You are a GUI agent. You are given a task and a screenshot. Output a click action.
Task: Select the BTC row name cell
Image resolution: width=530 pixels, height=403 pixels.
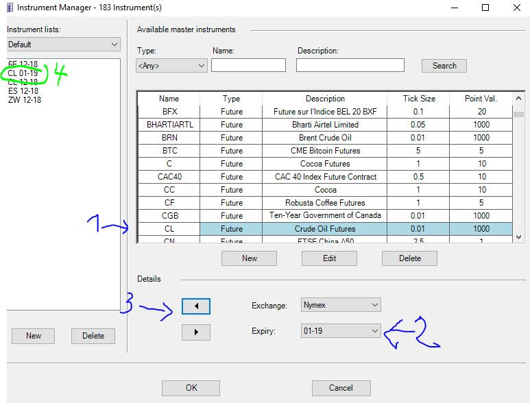[169, 151]
